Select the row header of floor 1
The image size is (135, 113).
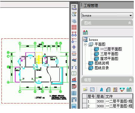pos(85,101)
